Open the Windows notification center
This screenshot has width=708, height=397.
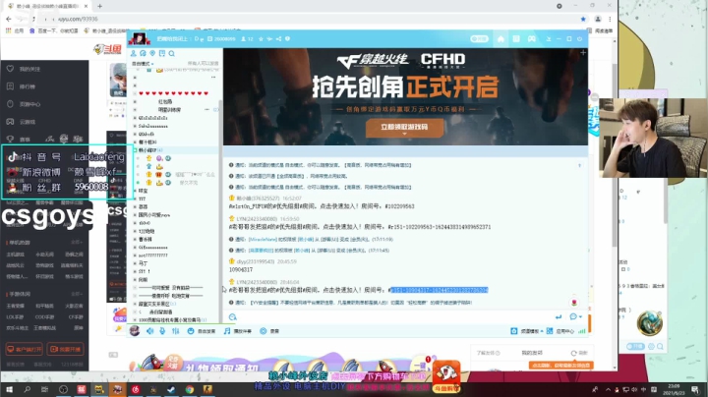point(695,389)
